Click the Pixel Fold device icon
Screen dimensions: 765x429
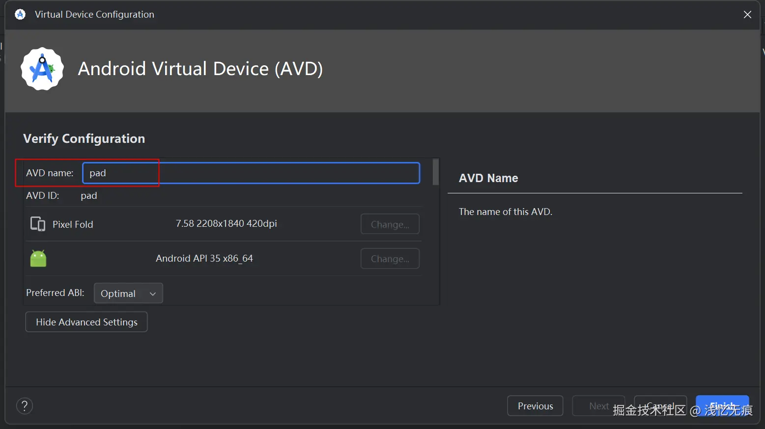click(x=38, y=224)
